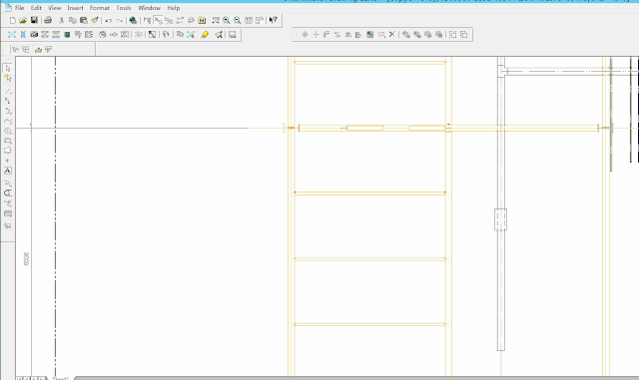
Task: Click the yellow highlighter icon in second toolbar
Action: point(205,35)
